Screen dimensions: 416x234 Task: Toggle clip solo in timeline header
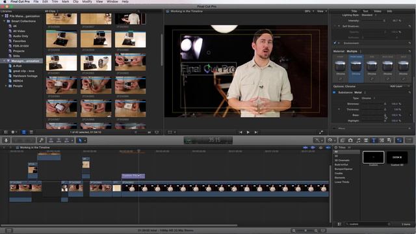coord(320,148)
